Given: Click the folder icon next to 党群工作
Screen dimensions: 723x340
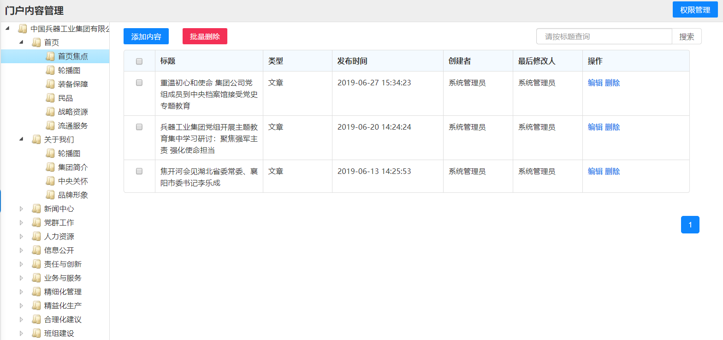Looking at the screenshot, I should (36, 223).
